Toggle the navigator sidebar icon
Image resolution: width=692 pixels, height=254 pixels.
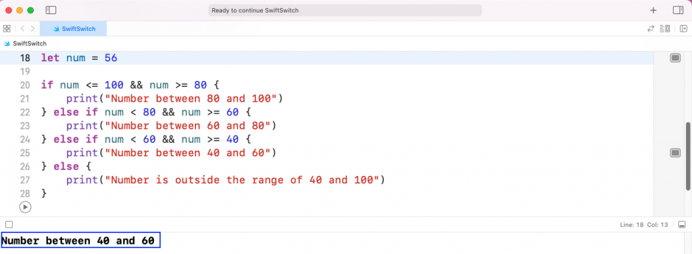(x=51, y=10)
